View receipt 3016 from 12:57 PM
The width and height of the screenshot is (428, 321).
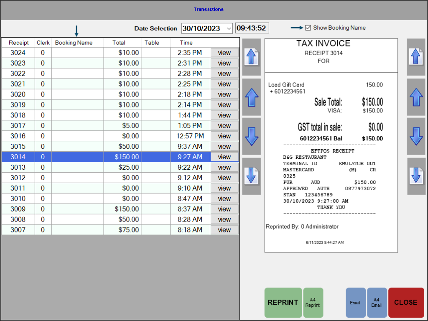coord(224,136)
